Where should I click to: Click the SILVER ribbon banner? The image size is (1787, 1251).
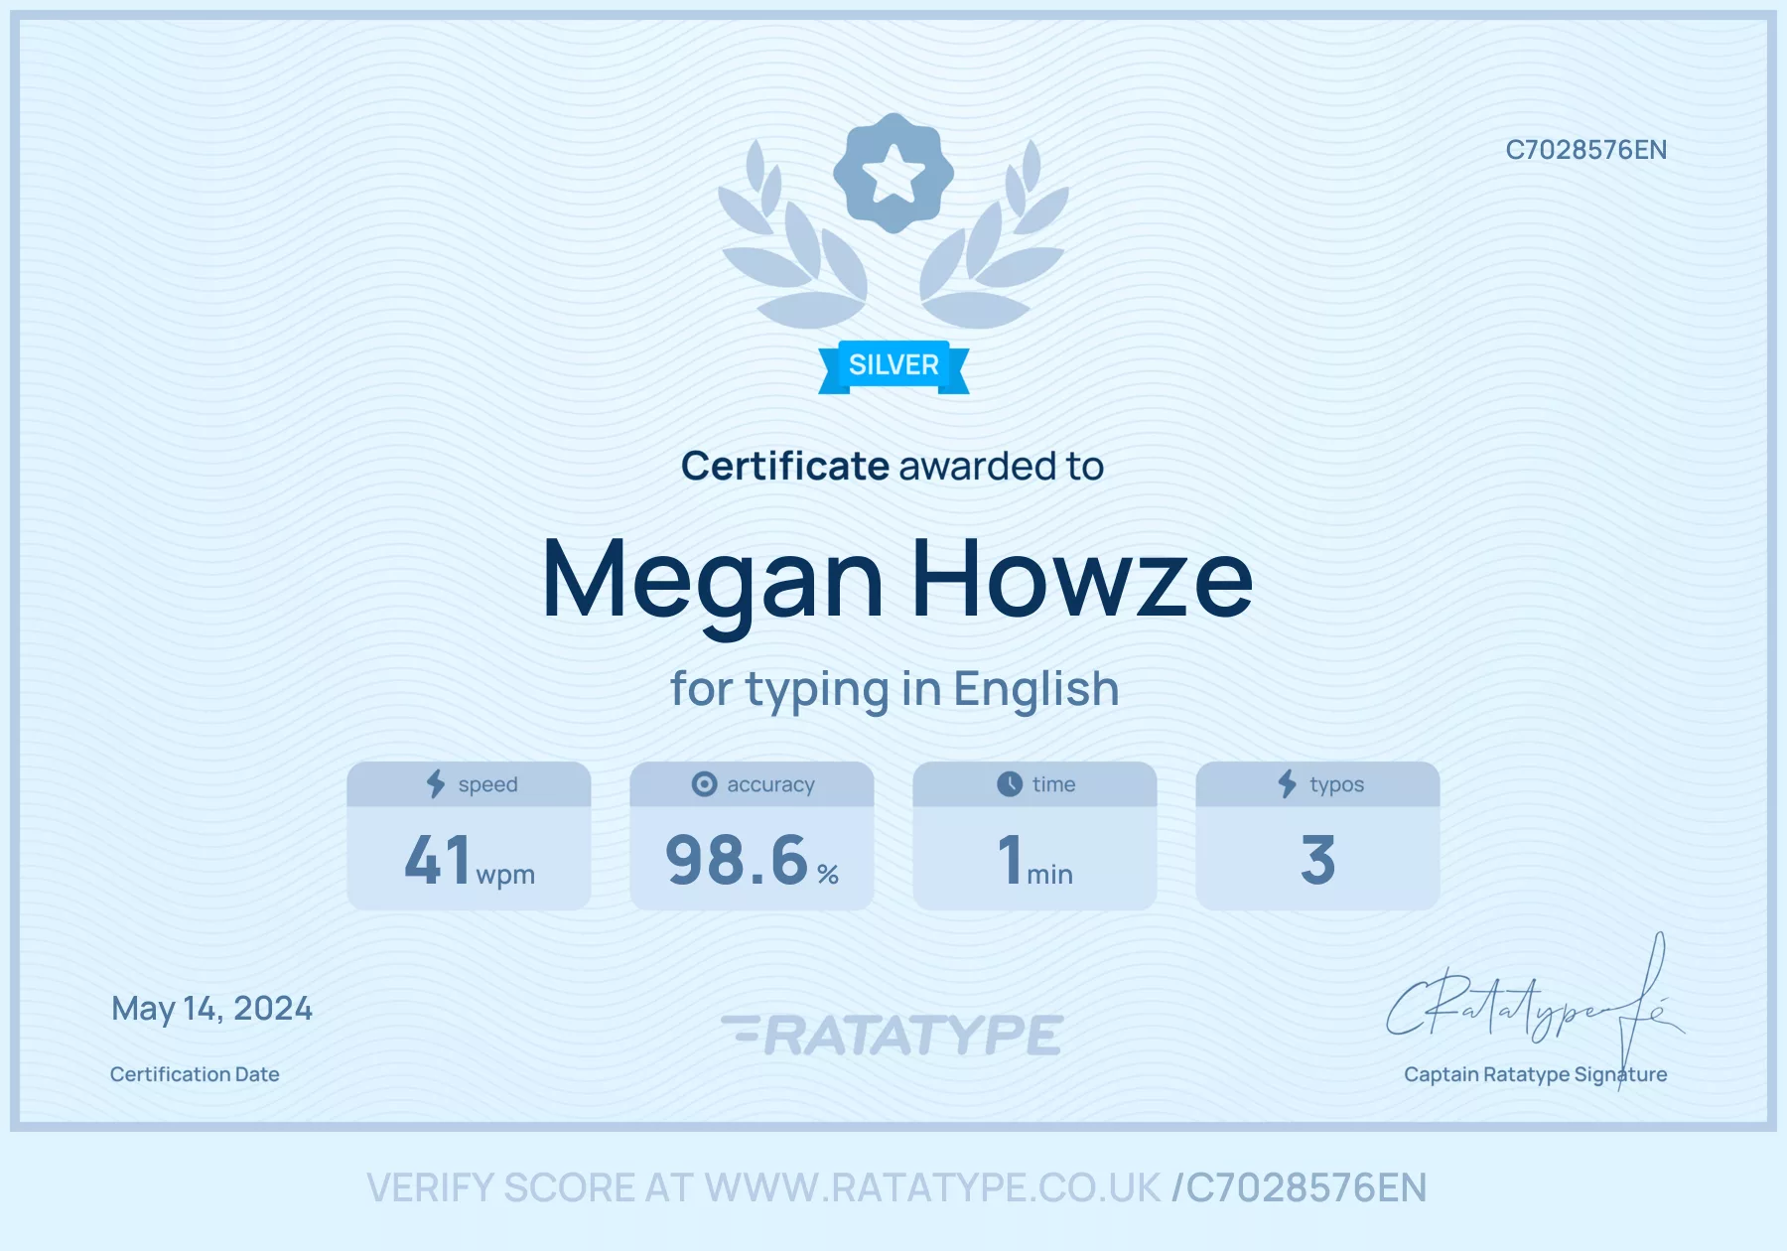(893, 366)
